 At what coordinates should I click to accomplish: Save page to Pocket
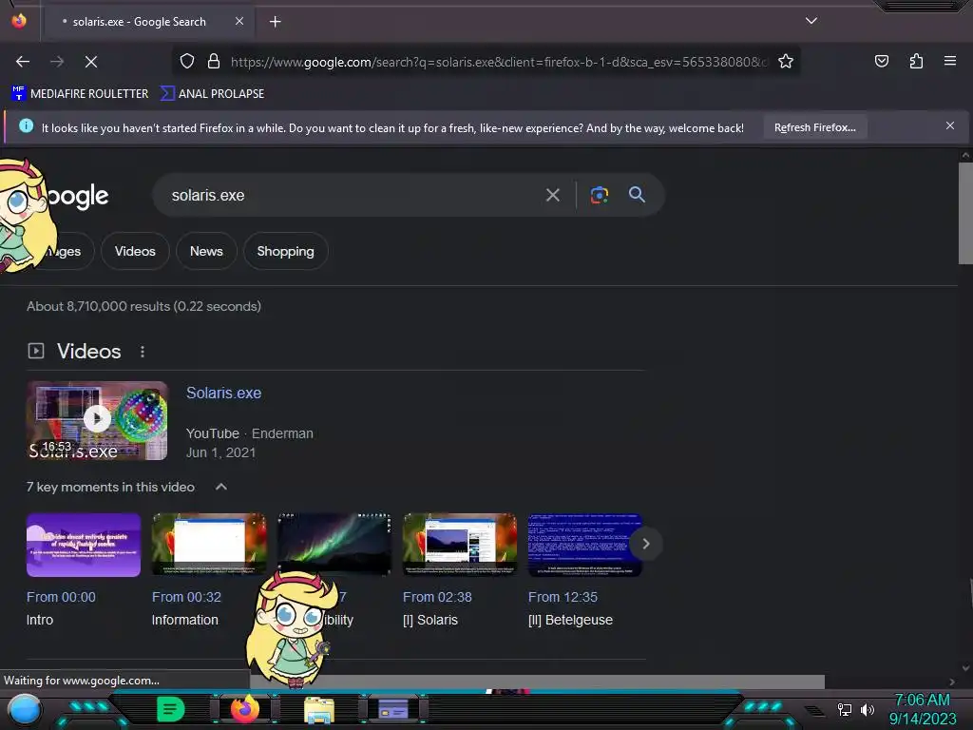(881, 61)
